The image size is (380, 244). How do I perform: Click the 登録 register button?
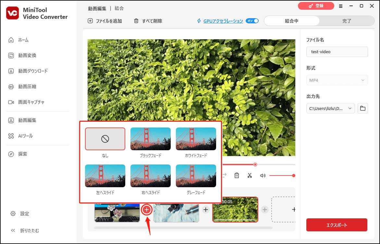coord(316,6)
